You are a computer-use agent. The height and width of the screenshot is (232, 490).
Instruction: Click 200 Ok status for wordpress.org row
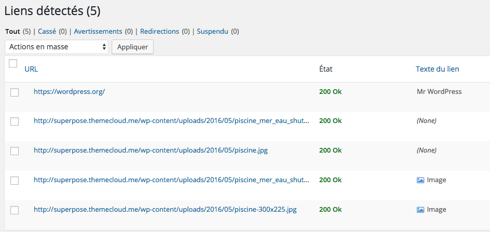(331, 92)
